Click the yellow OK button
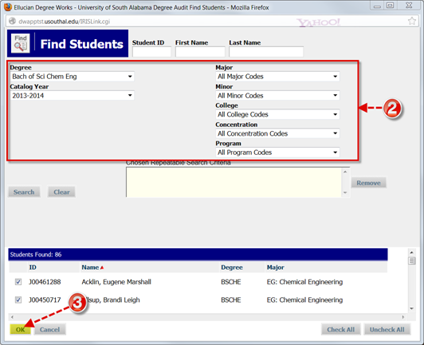Image resolution: width=424 pixels, height=345 pixels. coord(20,330)
